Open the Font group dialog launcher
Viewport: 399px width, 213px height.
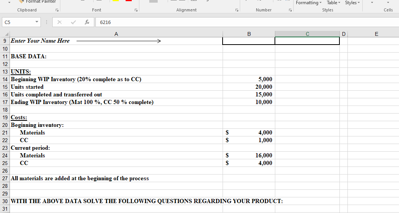(x=136, y=10)
